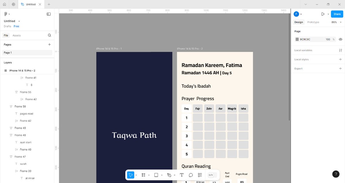
Task: Click the page color swatch 9C9C9C
Action: [297, 39]
